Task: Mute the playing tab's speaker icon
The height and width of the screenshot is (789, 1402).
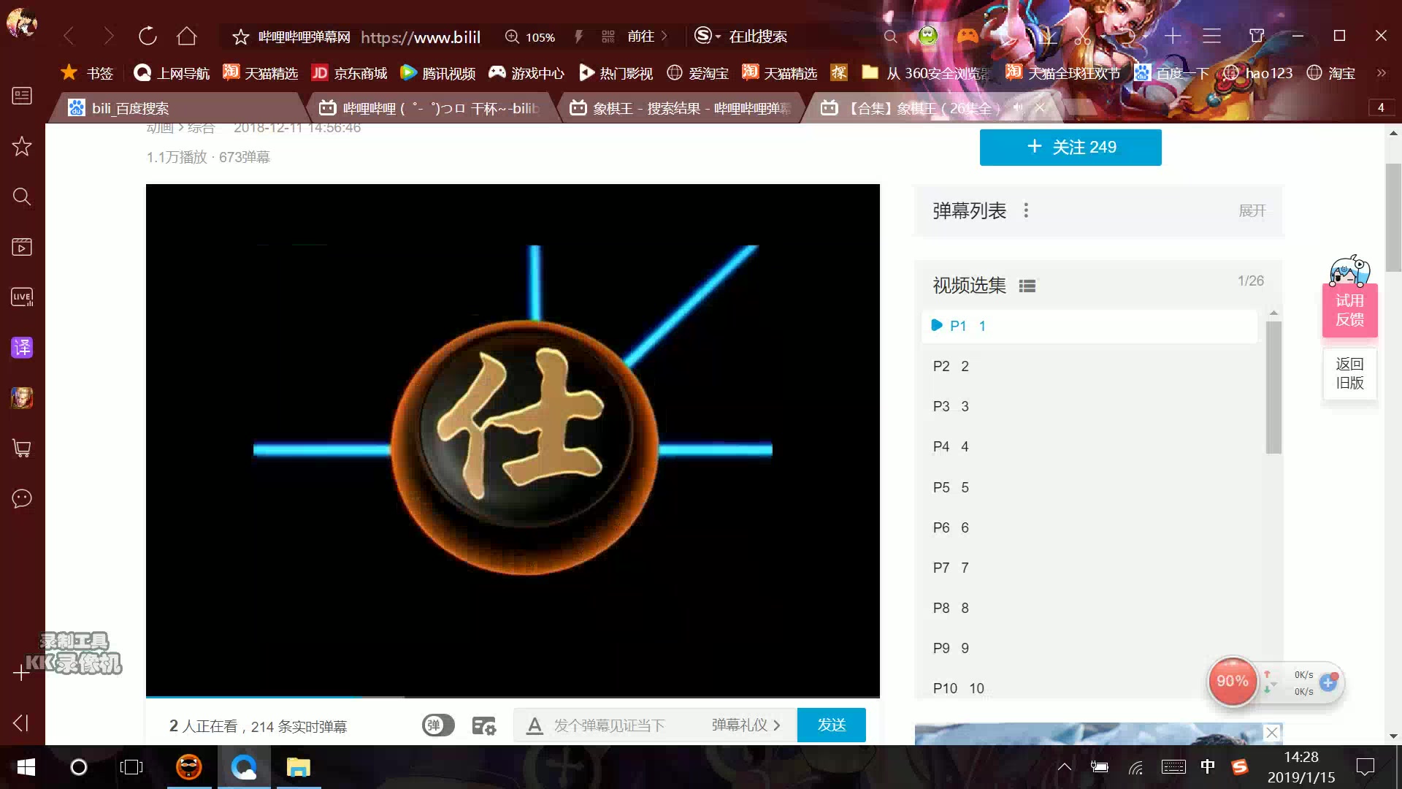Action: 1018,107
